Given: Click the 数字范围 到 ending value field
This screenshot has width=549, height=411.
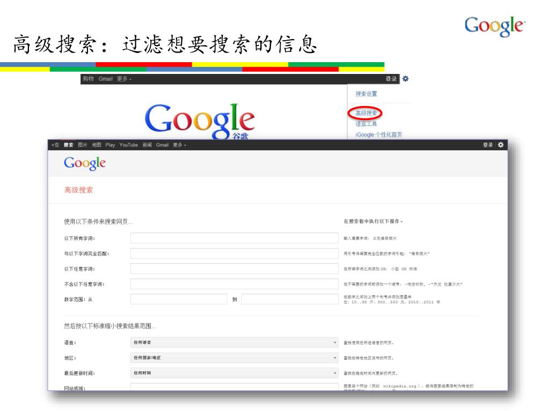Looking at the screenshot, I should pos(290,299).
